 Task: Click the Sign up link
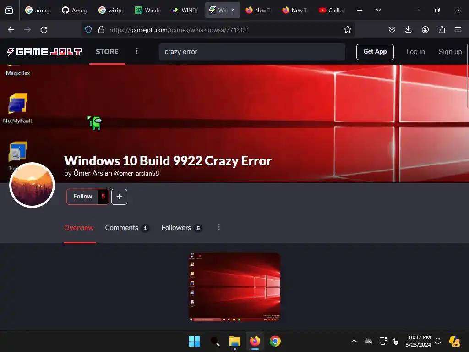click(450, 52)
